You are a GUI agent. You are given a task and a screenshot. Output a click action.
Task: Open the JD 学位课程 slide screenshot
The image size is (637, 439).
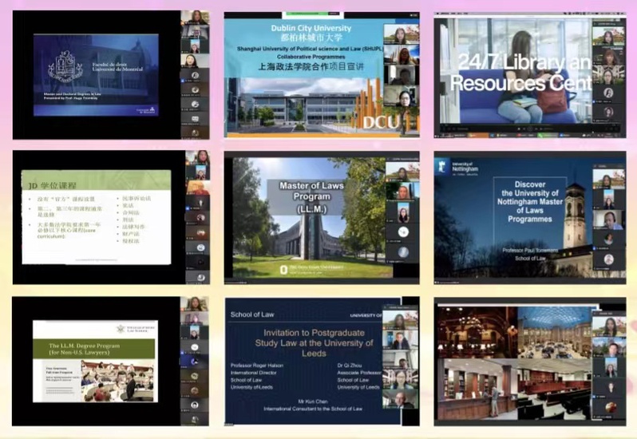coord(96,216)
